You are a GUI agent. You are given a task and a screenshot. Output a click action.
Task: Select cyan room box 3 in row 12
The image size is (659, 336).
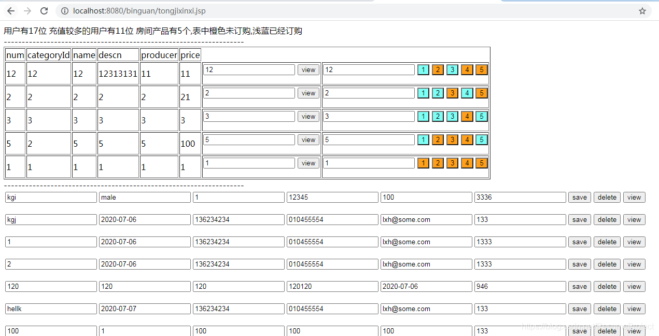(x=452, y=70)
